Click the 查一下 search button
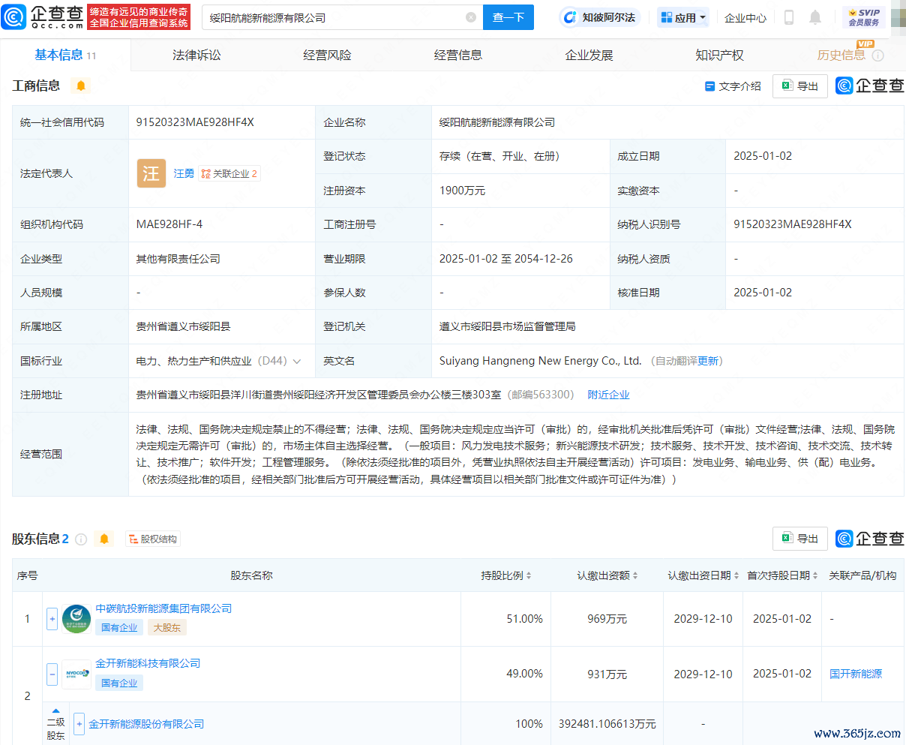906x745 pixels. coord(508,17)
